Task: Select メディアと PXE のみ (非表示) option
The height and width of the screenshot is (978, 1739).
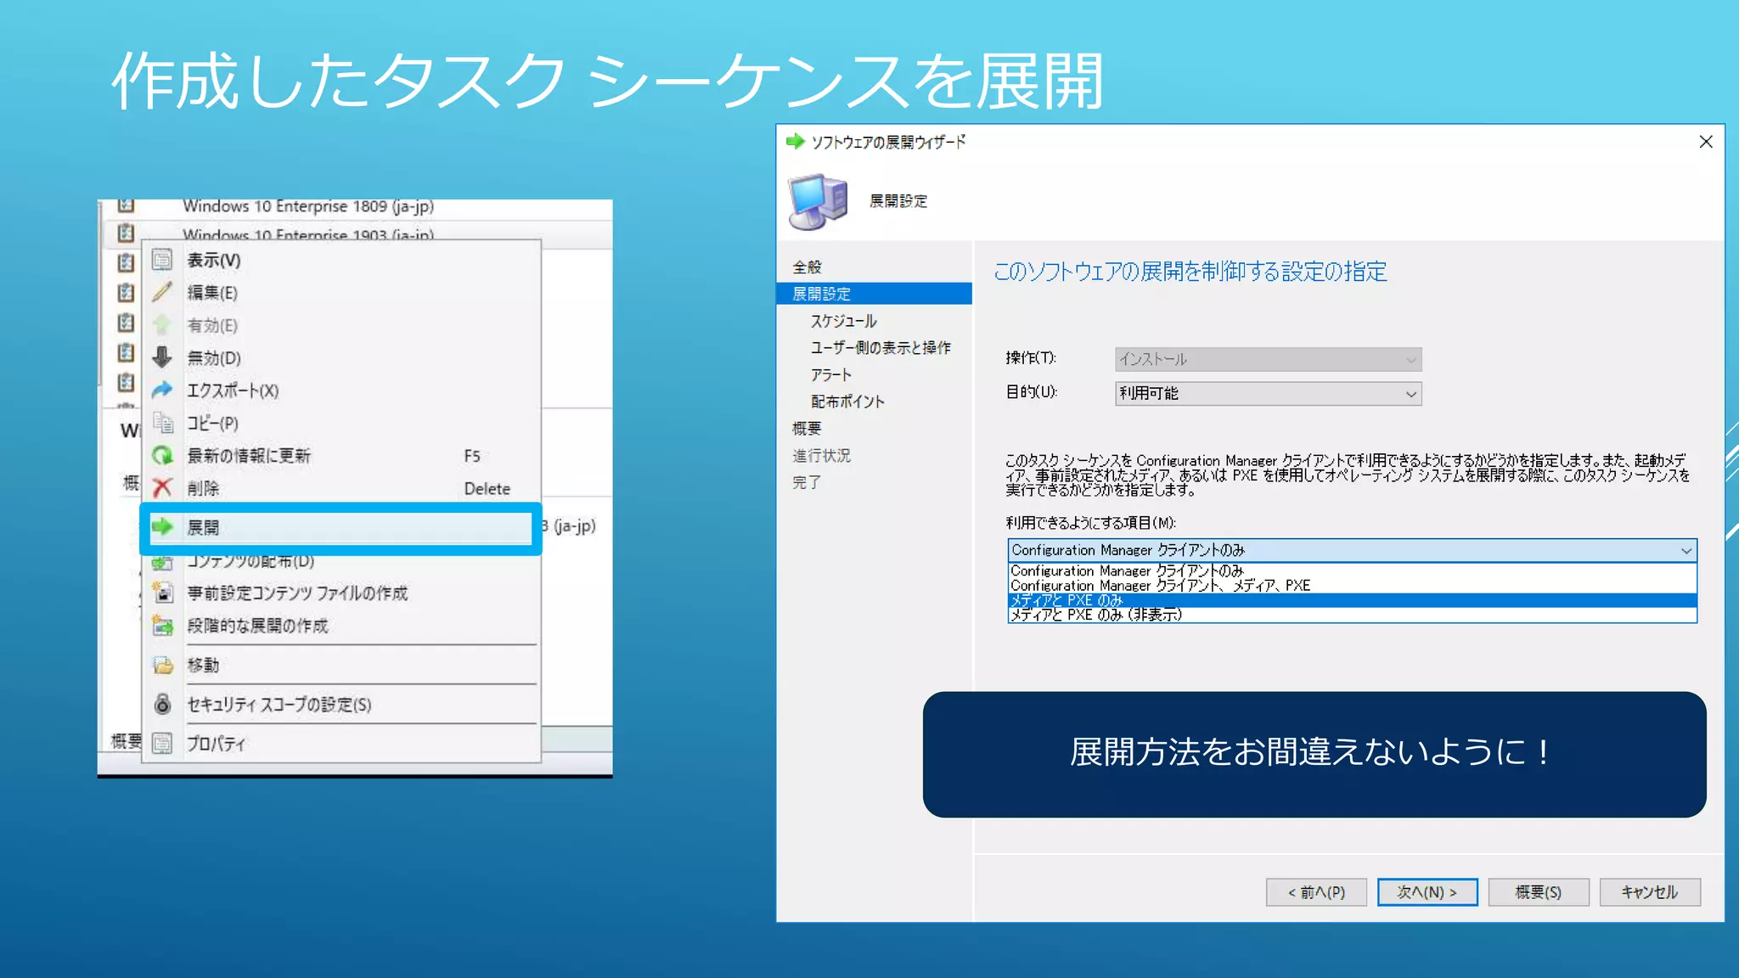Action: [x=1352, y=615]
